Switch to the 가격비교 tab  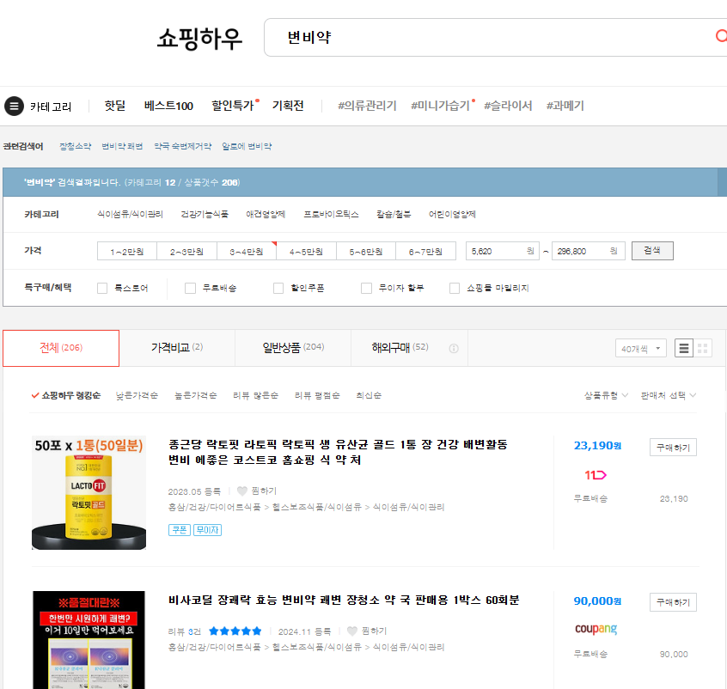[x=177, y=348]
